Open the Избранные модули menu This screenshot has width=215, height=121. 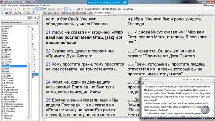point(29,5)
